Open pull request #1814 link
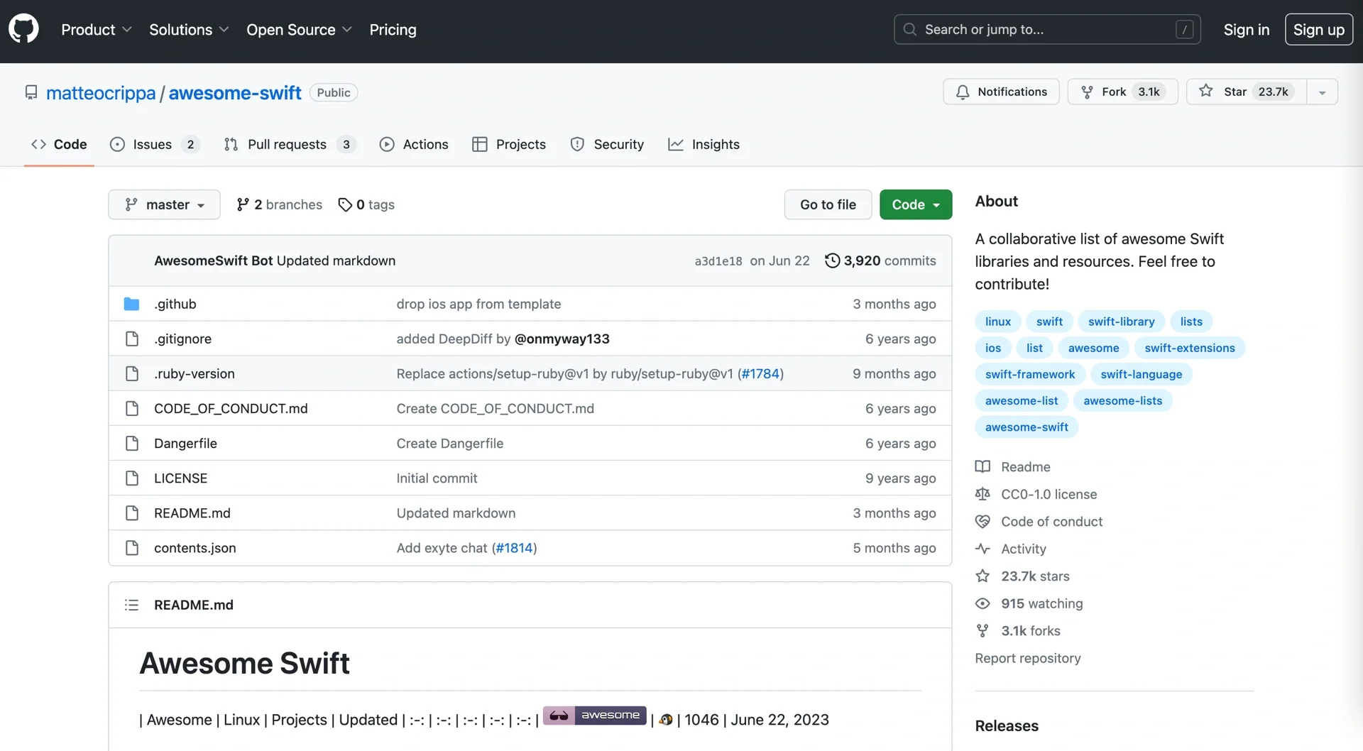Screen dimensions: 1363x751 [x=514, y=547]
